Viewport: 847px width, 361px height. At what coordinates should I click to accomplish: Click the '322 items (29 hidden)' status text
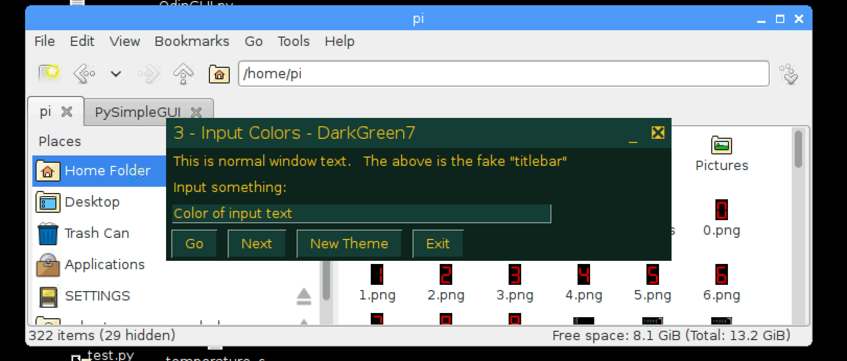[102, 336]
